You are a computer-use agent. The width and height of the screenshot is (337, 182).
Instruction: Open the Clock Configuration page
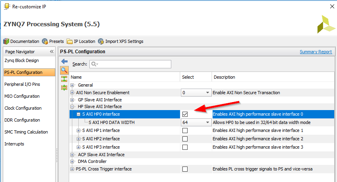(x=23, y=108)
